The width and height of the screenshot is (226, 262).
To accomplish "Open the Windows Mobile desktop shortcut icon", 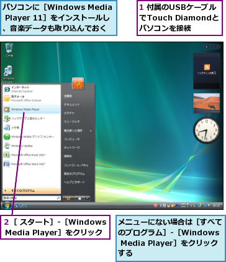I will coord(8,71).
